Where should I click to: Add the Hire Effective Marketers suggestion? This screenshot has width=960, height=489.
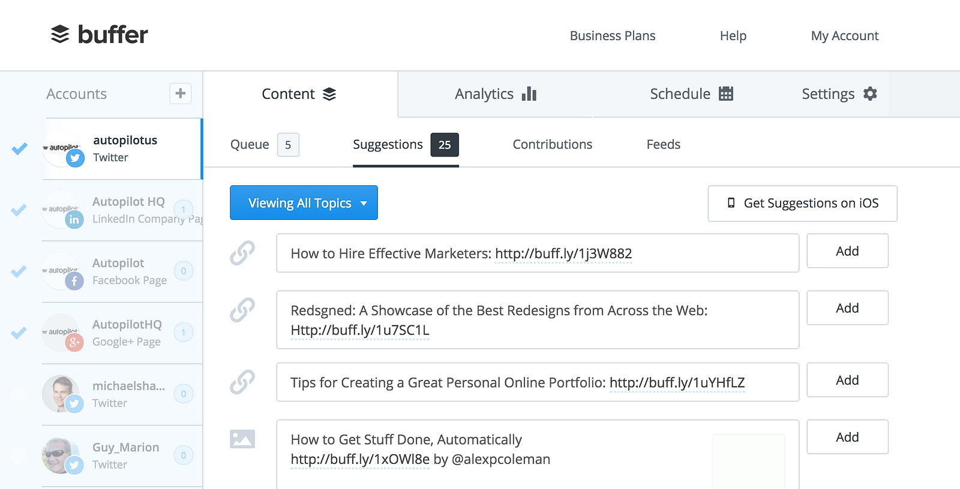(x=847, y=251)
